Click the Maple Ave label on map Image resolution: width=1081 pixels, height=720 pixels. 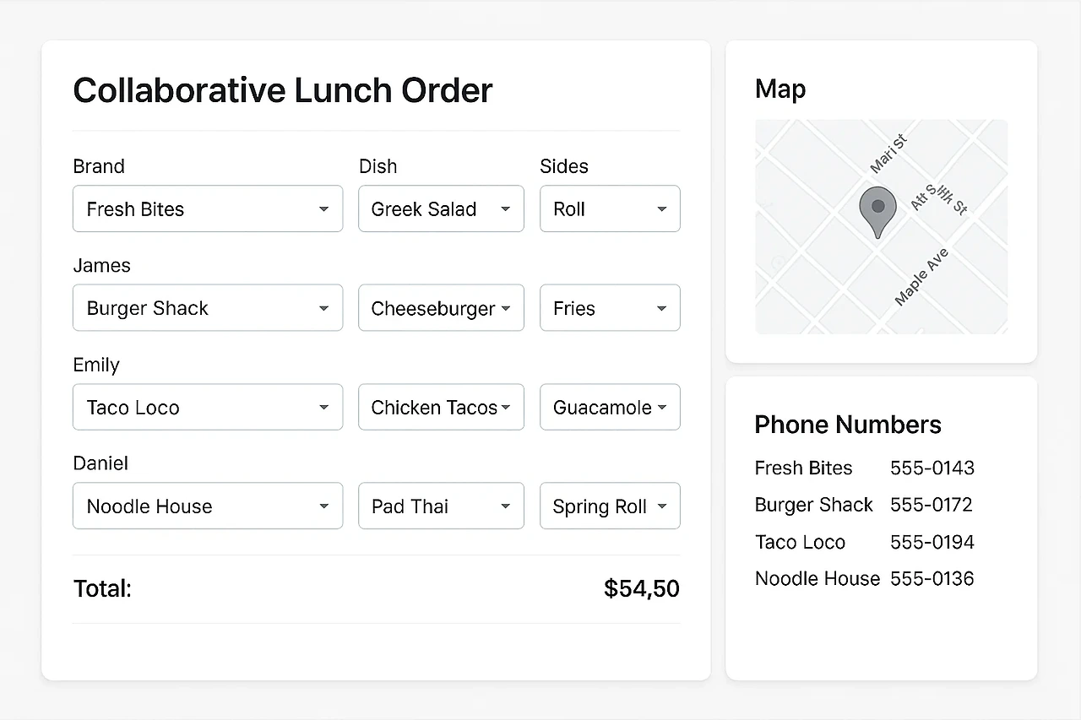[921, 278]
